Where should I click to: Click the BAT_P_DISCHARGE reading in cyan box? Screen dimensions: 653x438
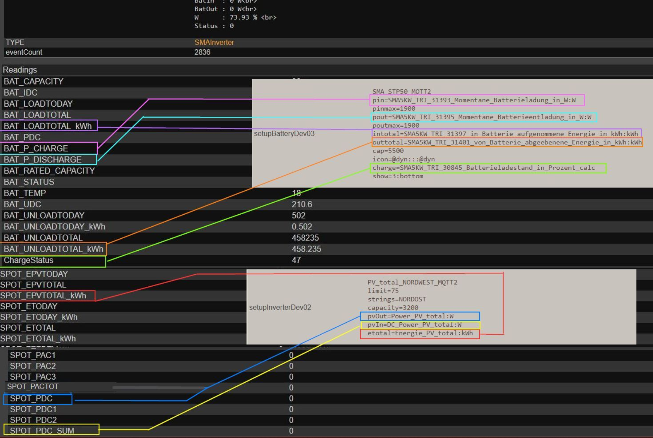pos(43,160)
